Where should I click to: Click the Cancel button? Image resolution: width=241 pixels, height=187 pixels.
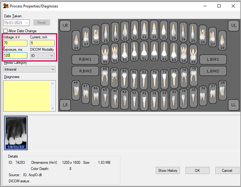[227, 171]
